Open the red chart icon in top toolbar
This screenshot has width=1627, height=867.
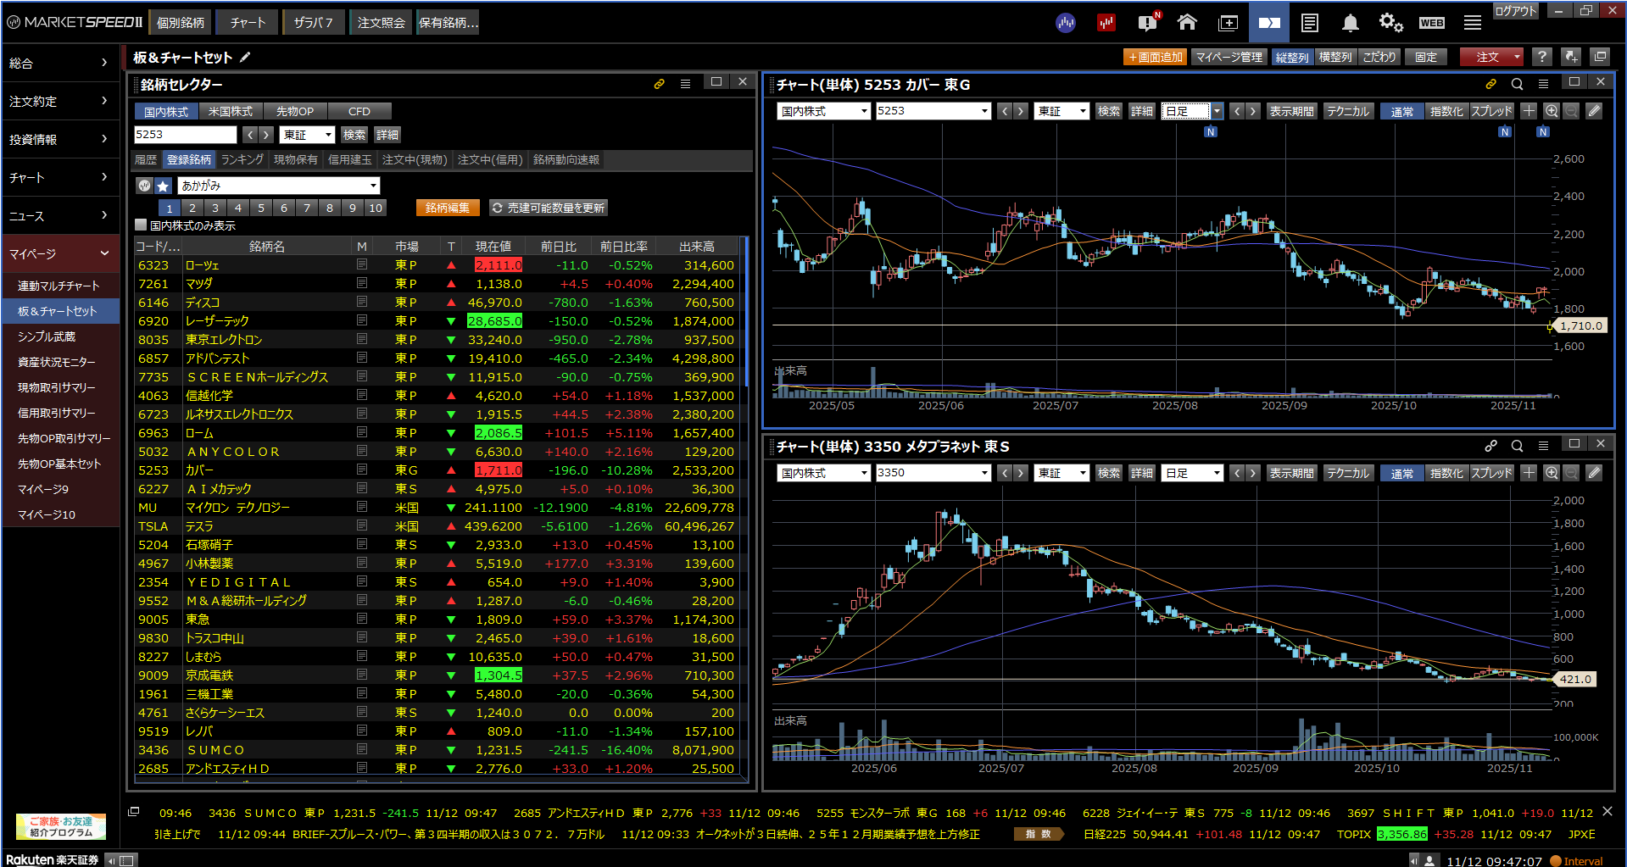pyautogui.click(x=1106, y=23)
